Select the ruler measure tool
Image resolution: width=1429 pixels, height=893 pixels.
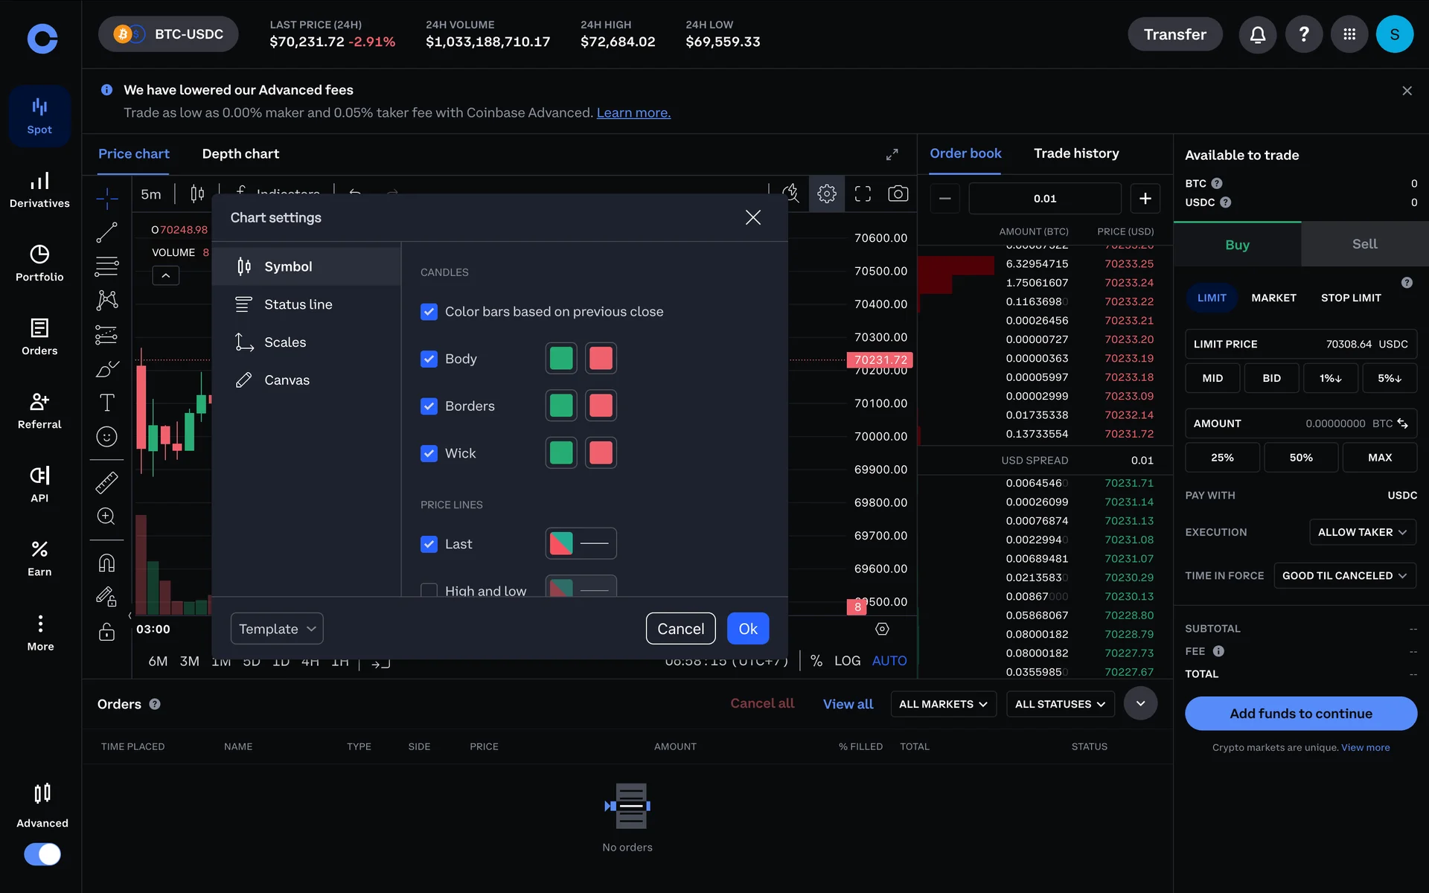click(106, 483)
